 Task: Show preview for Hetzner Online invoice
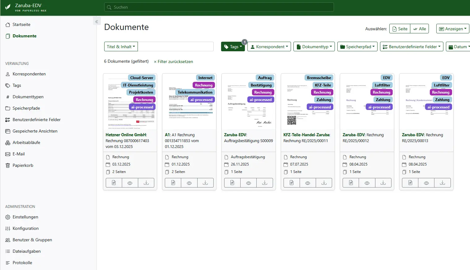pyautogui.click(x=130, y=183)
